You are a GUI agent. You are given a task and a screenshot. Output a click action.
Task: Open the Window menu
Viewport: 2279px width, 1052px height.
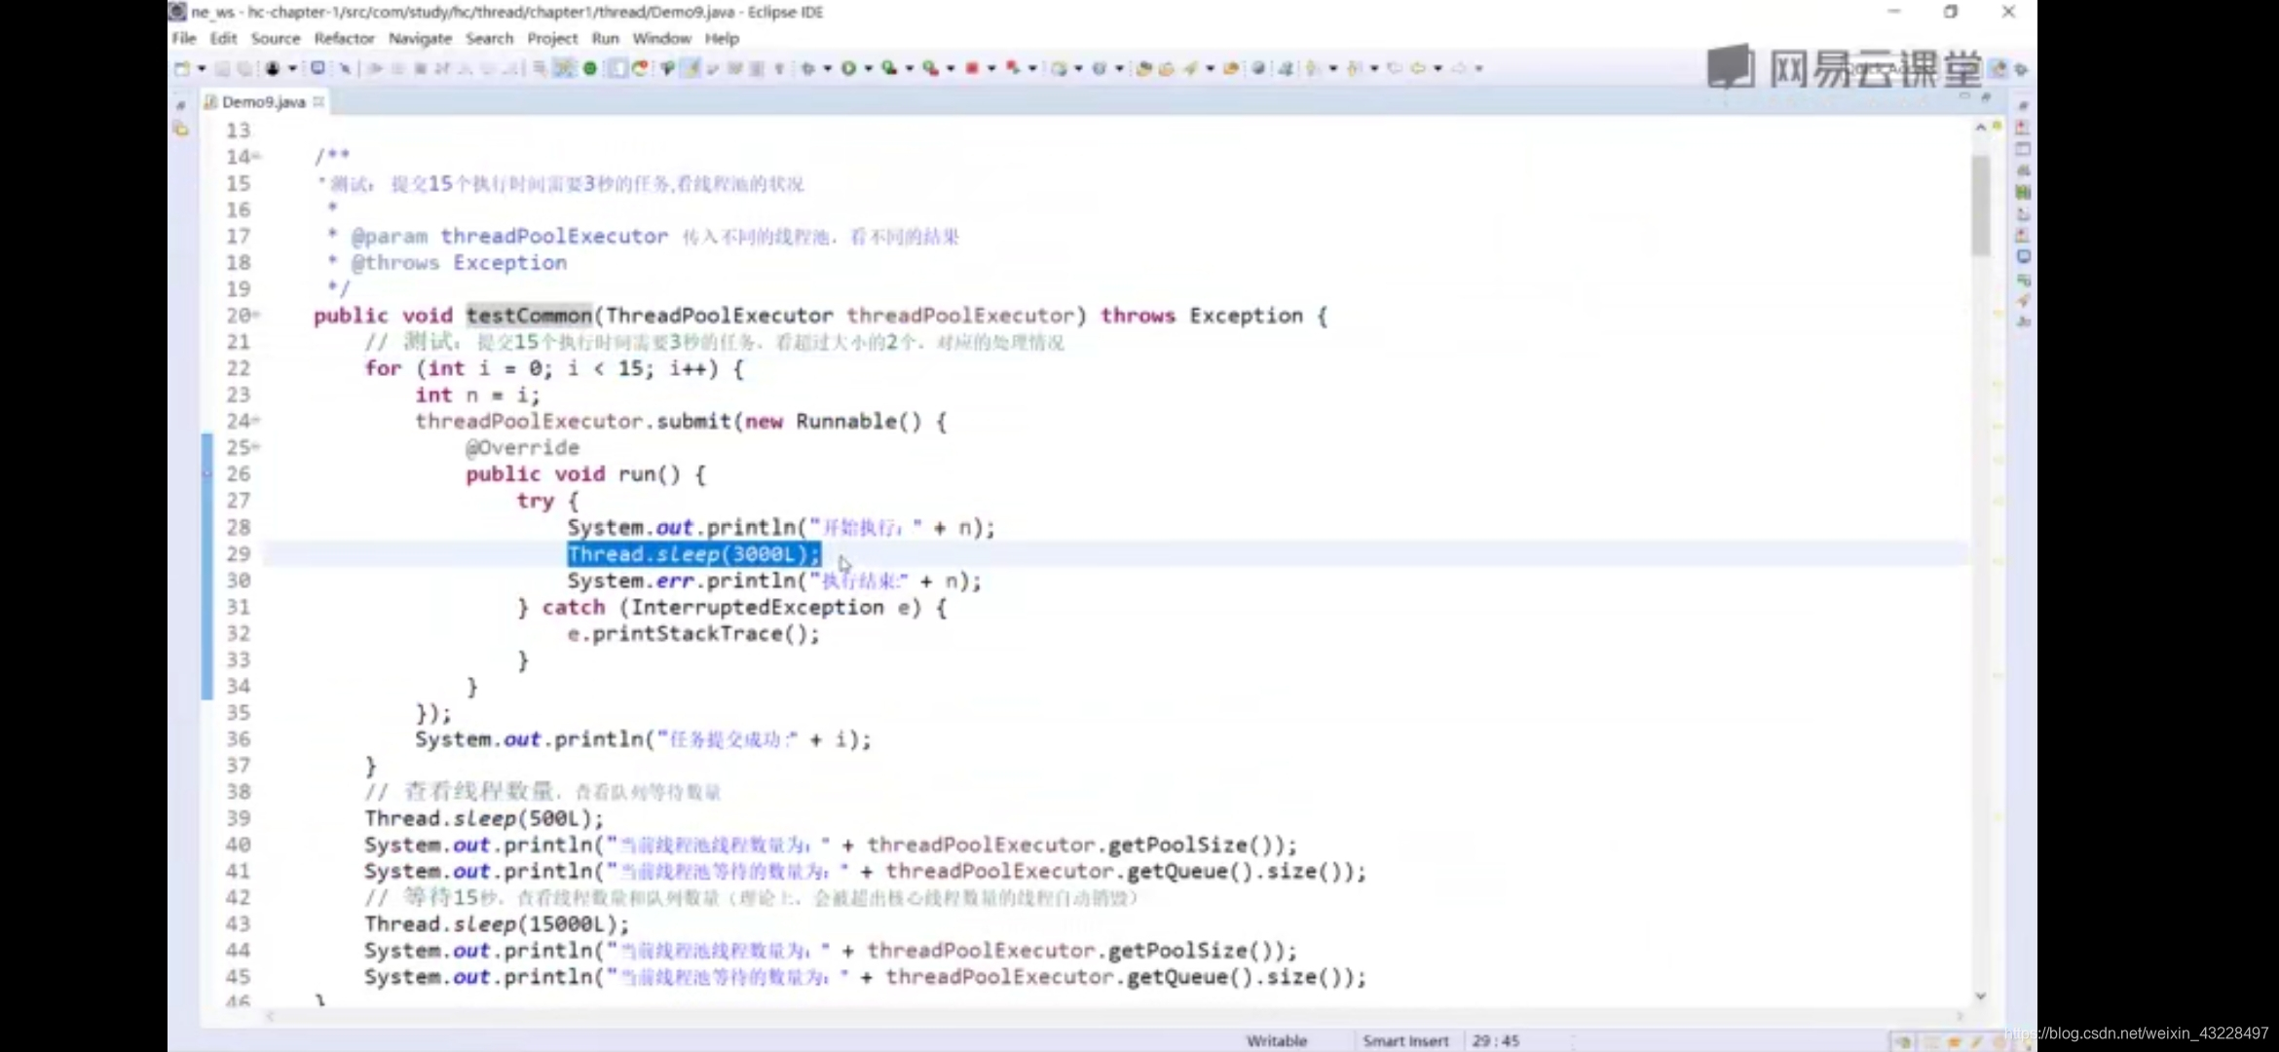pos(661,38)
